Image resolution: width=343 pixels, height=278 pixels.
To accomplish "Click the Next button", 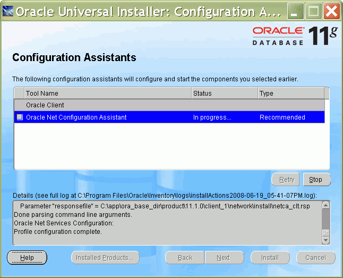I will (224, 258).
